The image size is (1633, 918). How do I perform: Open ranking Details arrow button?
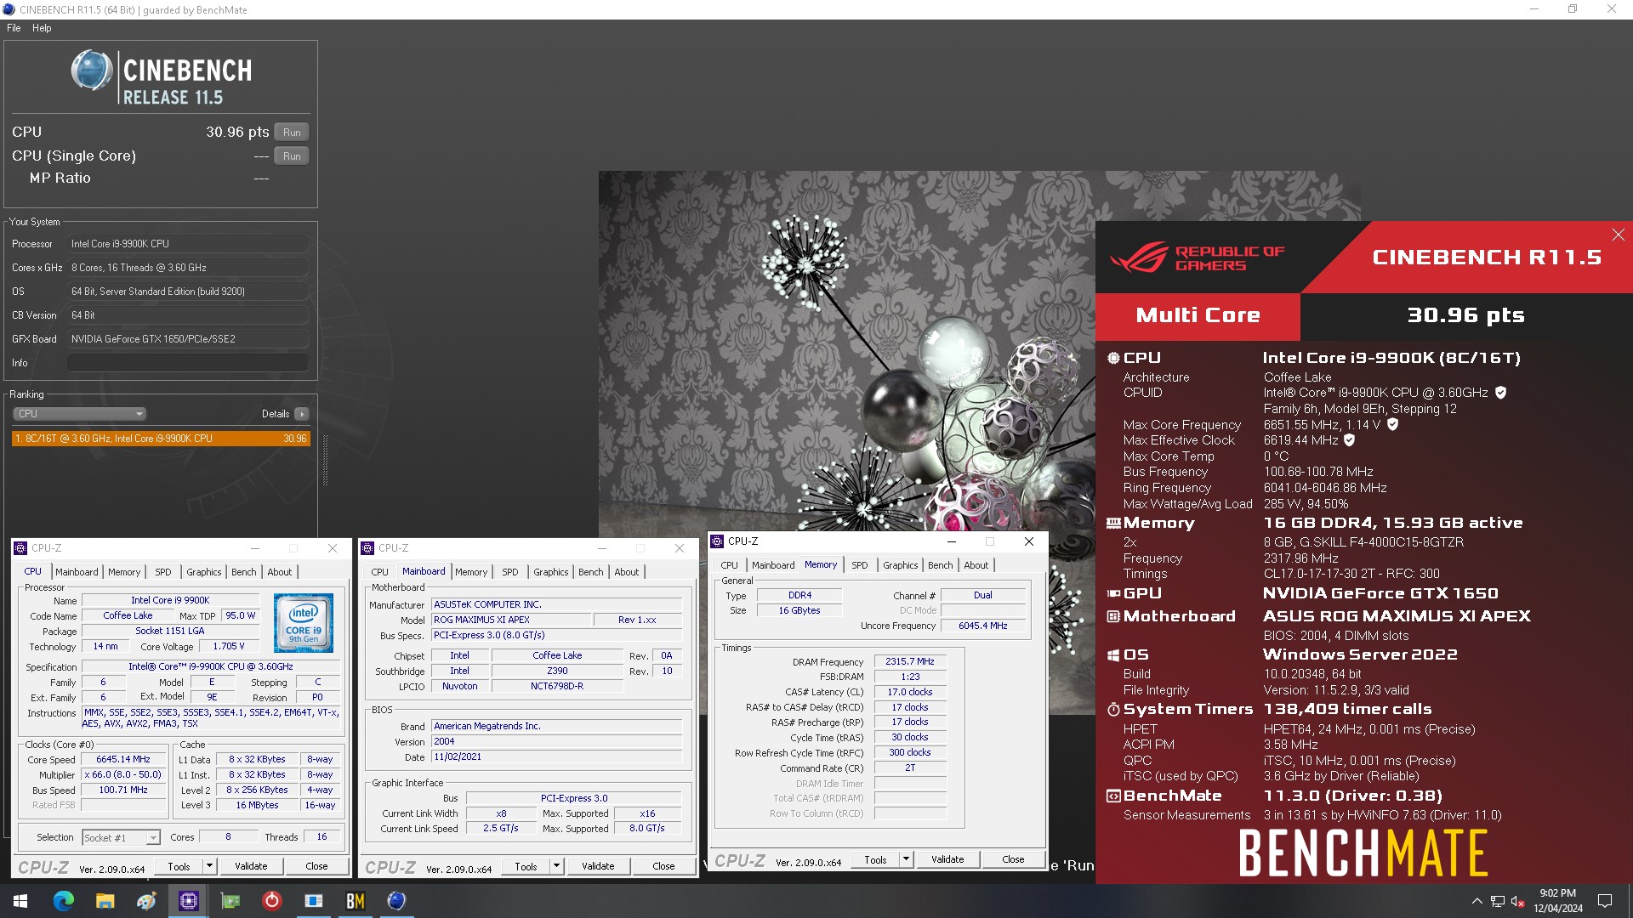pyautogui.click(x=302, y=414)
